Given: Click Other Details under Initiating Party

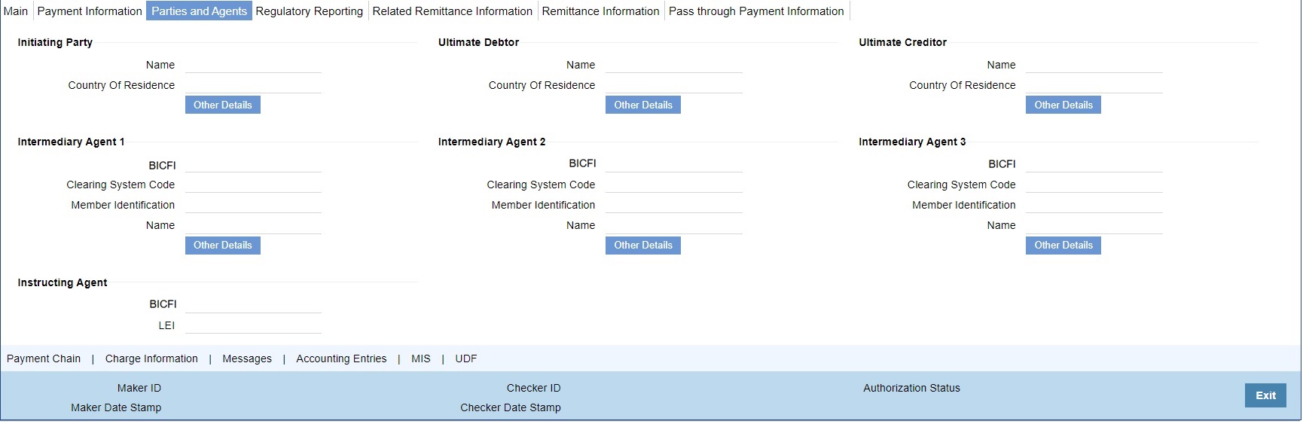Looking at the screenshot, I should [223, 105].
